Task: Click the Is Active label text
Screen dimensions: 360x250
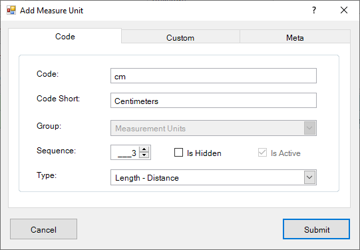Action: point(285,153)
